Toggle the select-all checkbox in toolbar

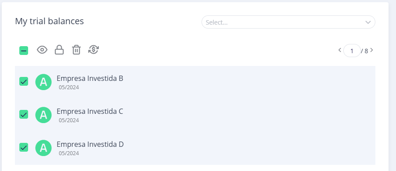coord(24,51)
